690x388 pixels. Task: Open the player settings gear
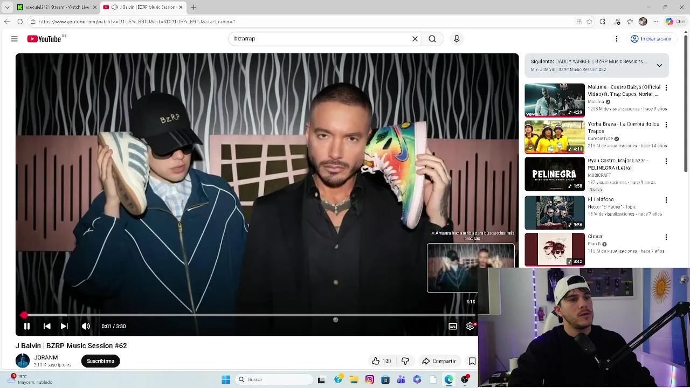pyautogui.click(x=470, y=326)
